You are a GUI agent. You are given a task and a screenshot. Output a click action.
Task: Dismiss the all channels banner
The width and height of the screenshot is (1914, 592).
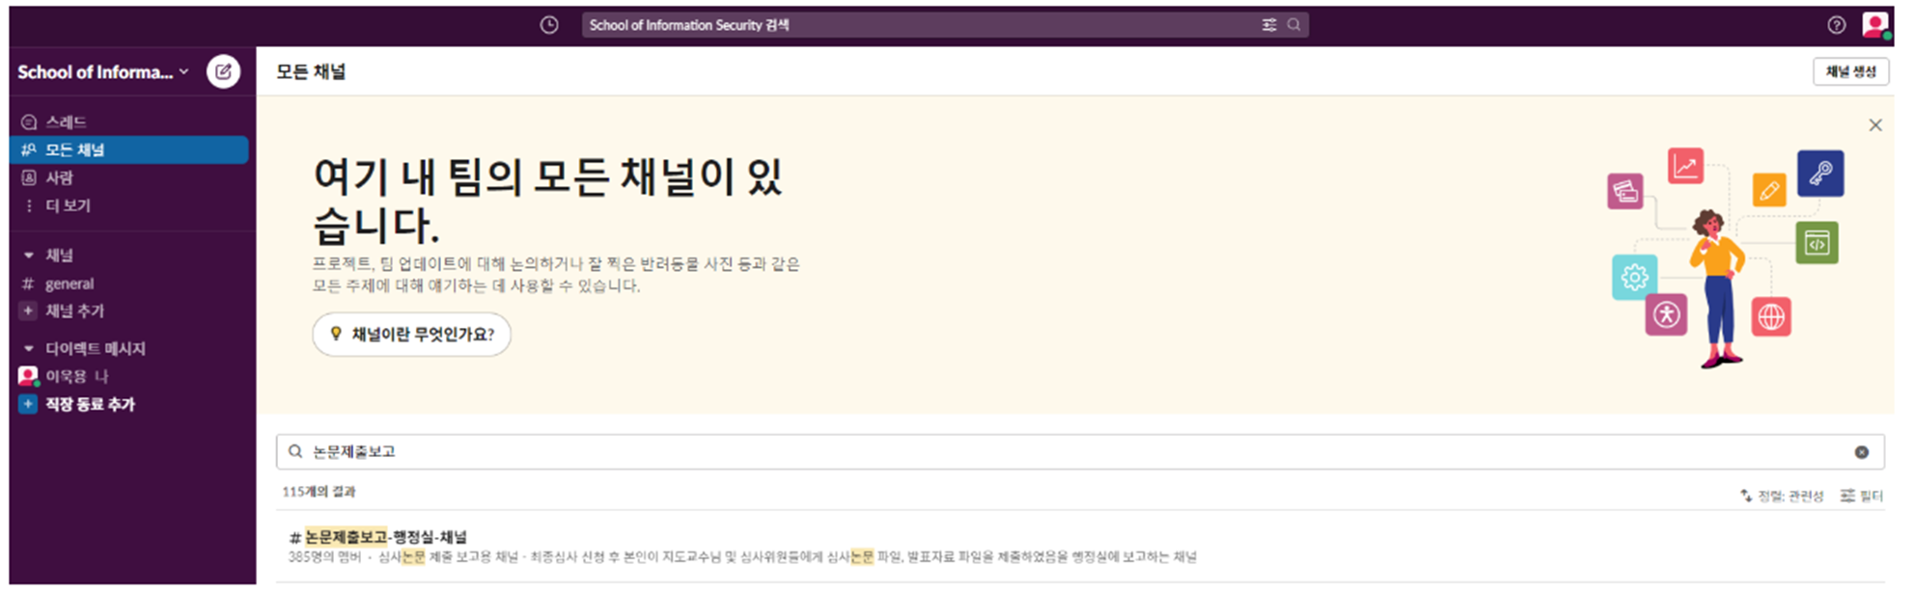[x=1874, y=125]
